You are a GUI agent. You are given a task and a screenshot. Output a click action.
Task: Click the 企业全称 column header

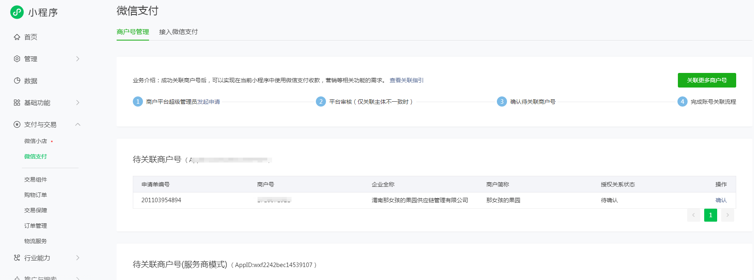click(383, 184)
